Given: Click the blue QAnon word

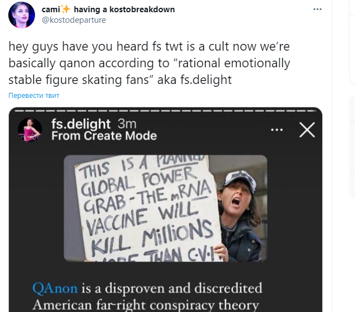Looking at the screenshot, I should click(x=56, y=289).
